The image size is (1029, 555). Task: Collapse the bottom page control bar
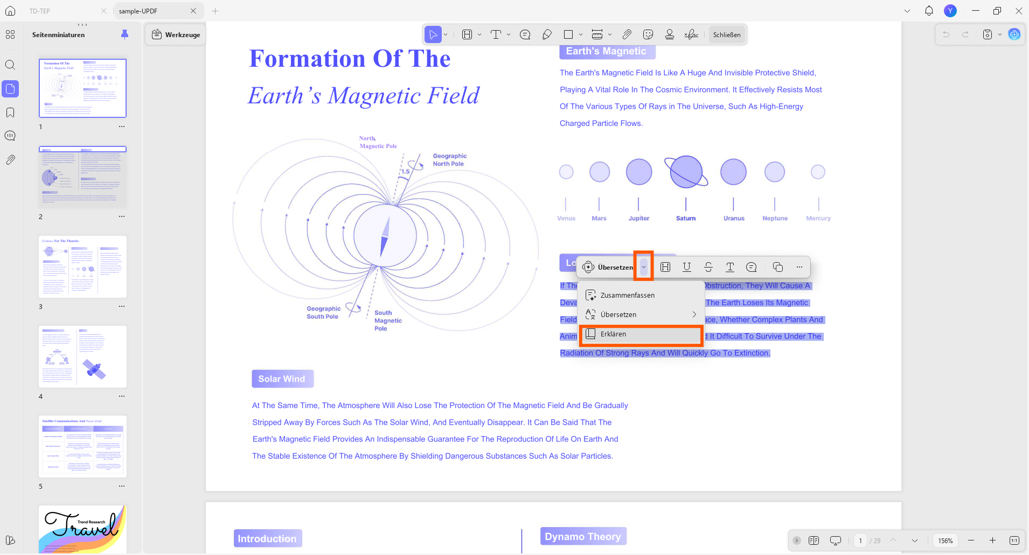click(797, 540)
